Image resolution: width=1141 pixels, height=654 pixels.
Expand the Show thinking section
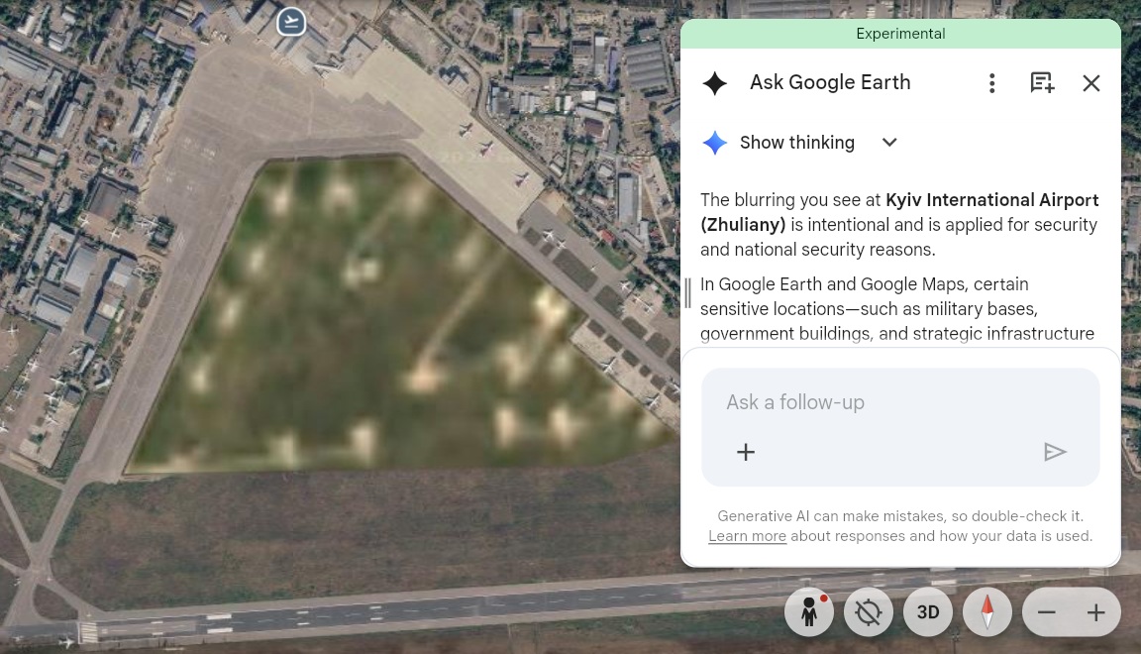point(889,142)
